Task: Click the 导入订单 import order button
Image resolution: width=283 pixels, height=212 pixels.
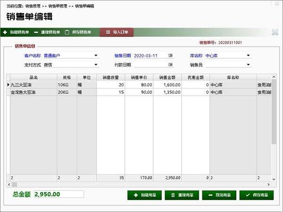Action: 117,33
